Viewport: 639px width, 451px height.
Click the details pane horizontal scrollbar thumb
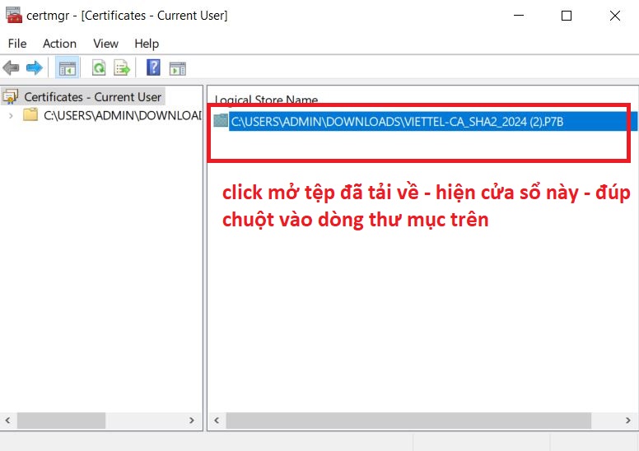pos(408,420)
